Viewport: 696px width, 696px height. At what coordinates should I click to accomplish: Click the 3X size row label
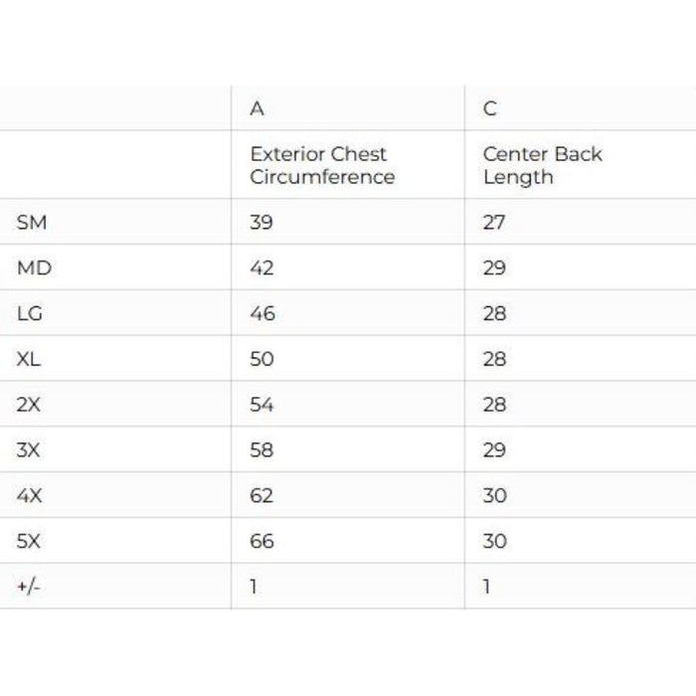point(29,450)
